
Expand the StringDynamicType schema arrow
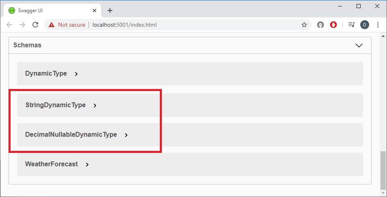coord(95,106)
